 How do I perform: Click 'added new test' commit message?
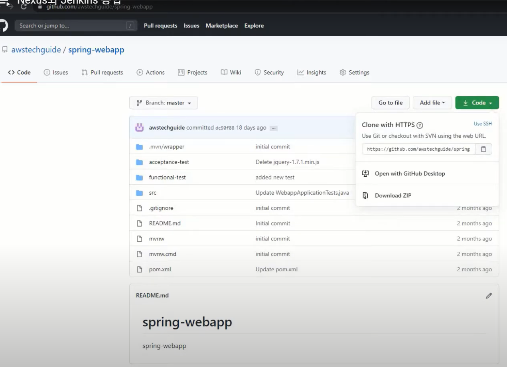coord(275,177)
